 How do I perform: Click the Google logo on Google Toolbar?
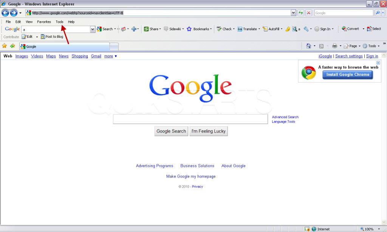[12, 29]
